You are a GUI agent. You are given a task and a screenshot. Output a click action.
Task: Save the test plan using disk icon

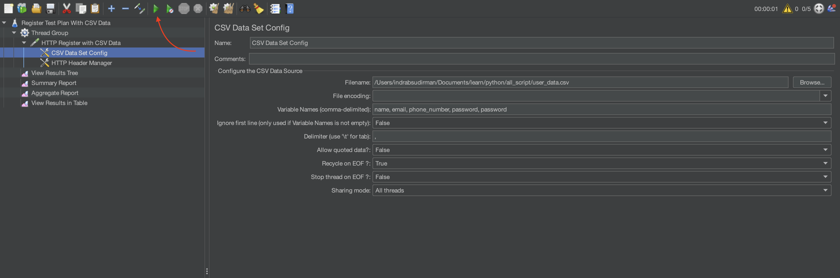coord(50,8)
